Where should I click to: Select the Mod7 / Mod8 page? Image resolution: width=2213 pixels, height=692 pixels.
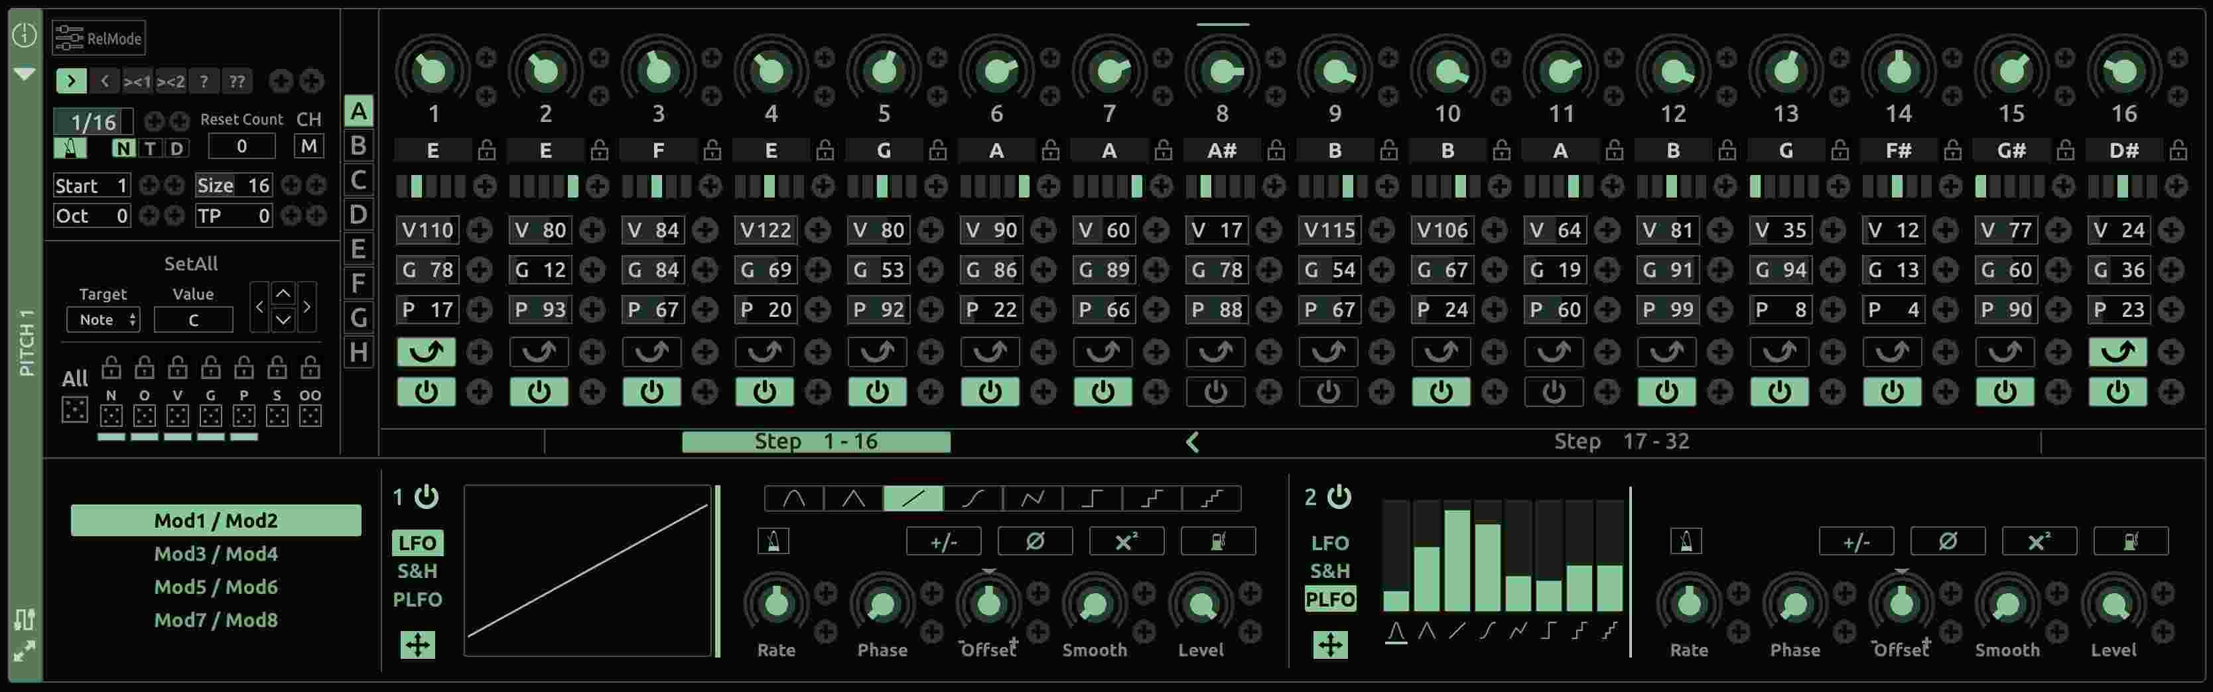click(216, 620)
